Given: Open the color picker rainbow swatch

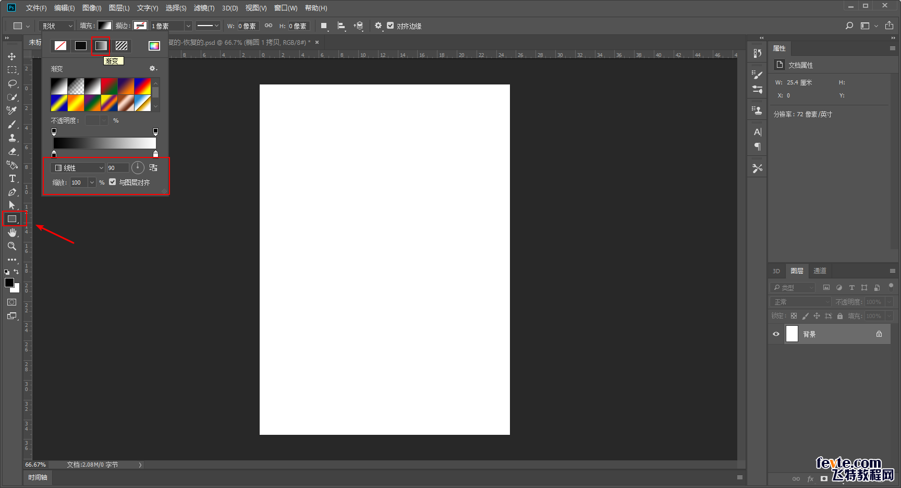Looking at the screenshot, I should (x=154, y=46).
